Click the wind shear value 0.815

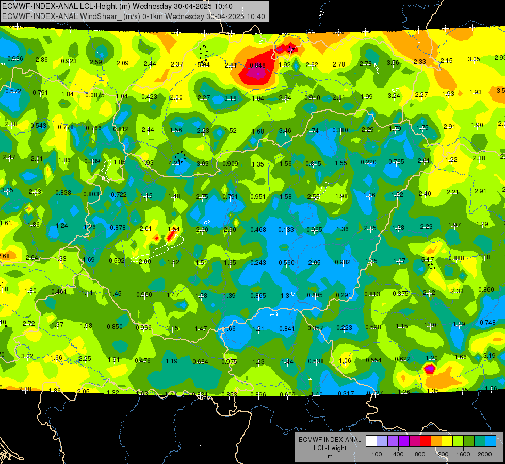[314, 163]
